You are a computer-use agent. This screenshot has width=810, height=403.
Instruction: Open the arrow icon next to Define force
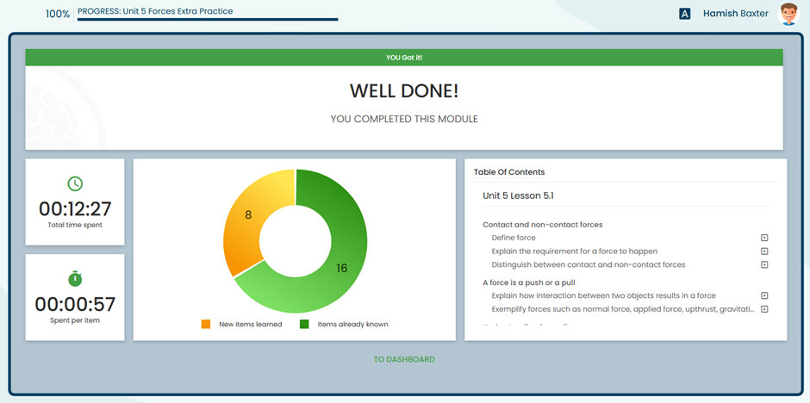[x=764, y=238]
